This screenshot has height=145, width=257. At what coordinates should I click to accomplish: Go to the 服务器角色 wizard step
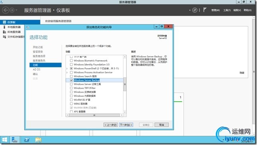point(39,61)
